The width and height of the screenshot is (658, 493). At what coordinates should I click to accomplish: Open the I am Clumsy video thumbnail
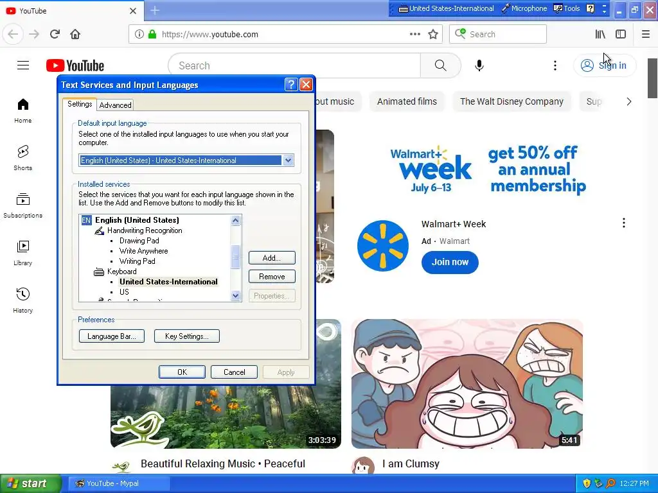click(467, 384)
